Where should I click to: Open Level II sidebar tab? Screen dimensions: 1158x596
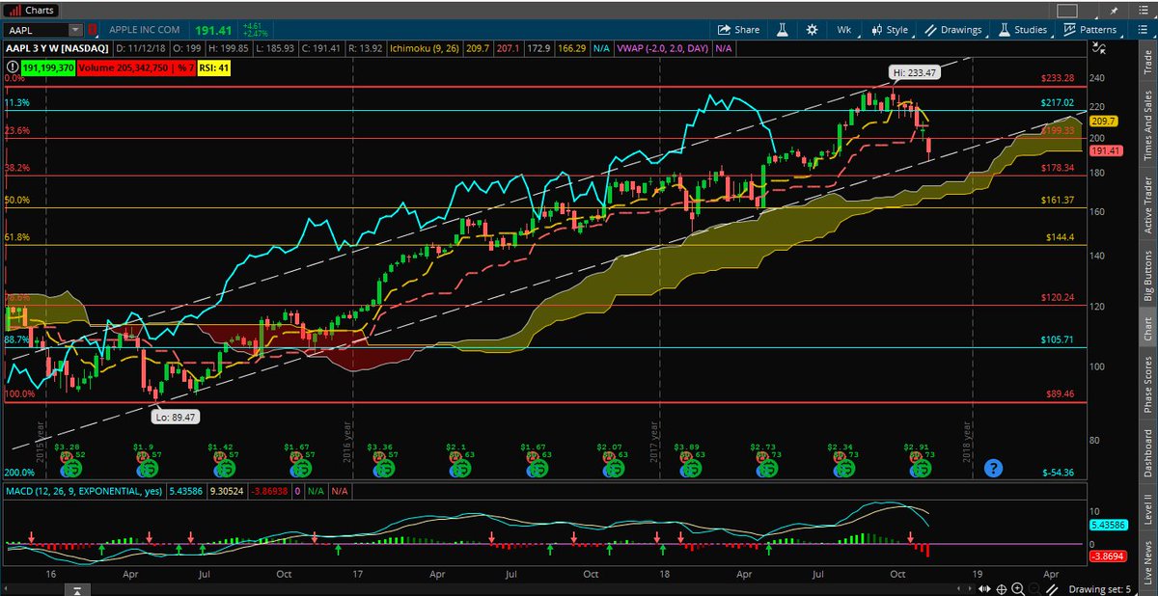tap(1148, 511)
